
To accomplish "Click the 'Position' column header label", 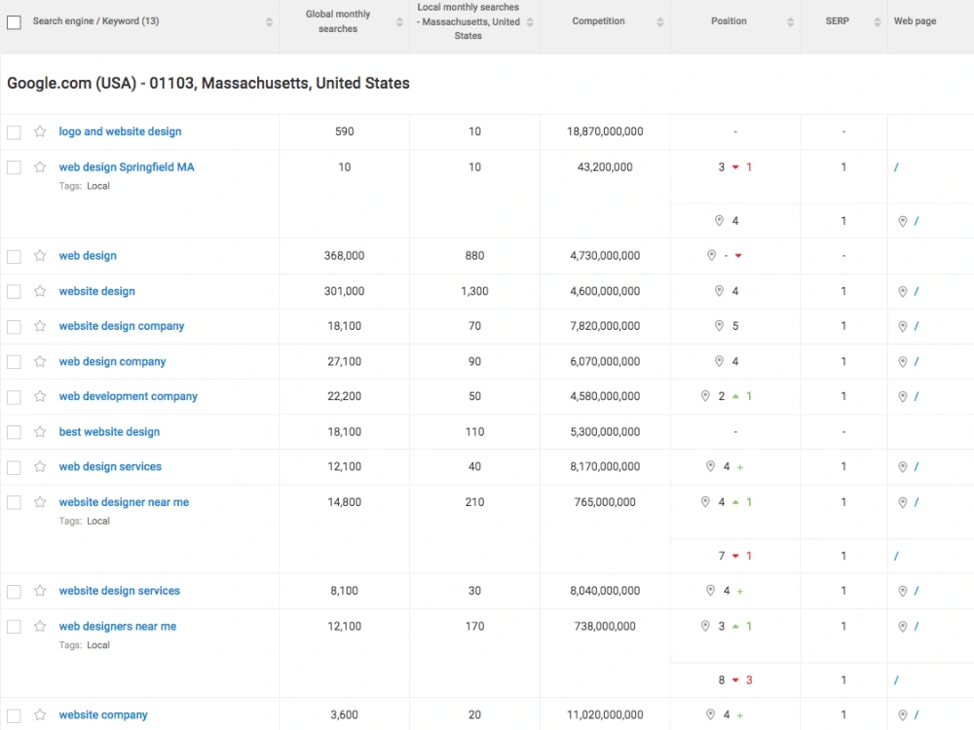I will tap(729, 21).
